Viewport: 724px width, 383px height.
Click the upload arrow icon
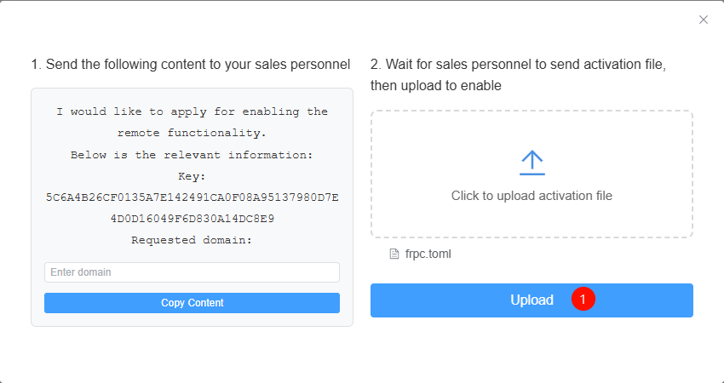point(532,163)
